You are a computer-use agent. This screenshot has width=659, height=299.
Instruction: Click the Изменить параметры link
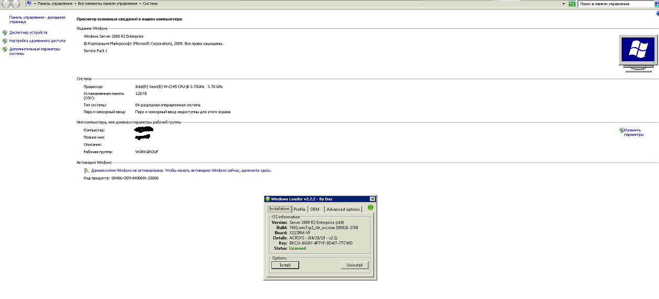coord(633,132)
